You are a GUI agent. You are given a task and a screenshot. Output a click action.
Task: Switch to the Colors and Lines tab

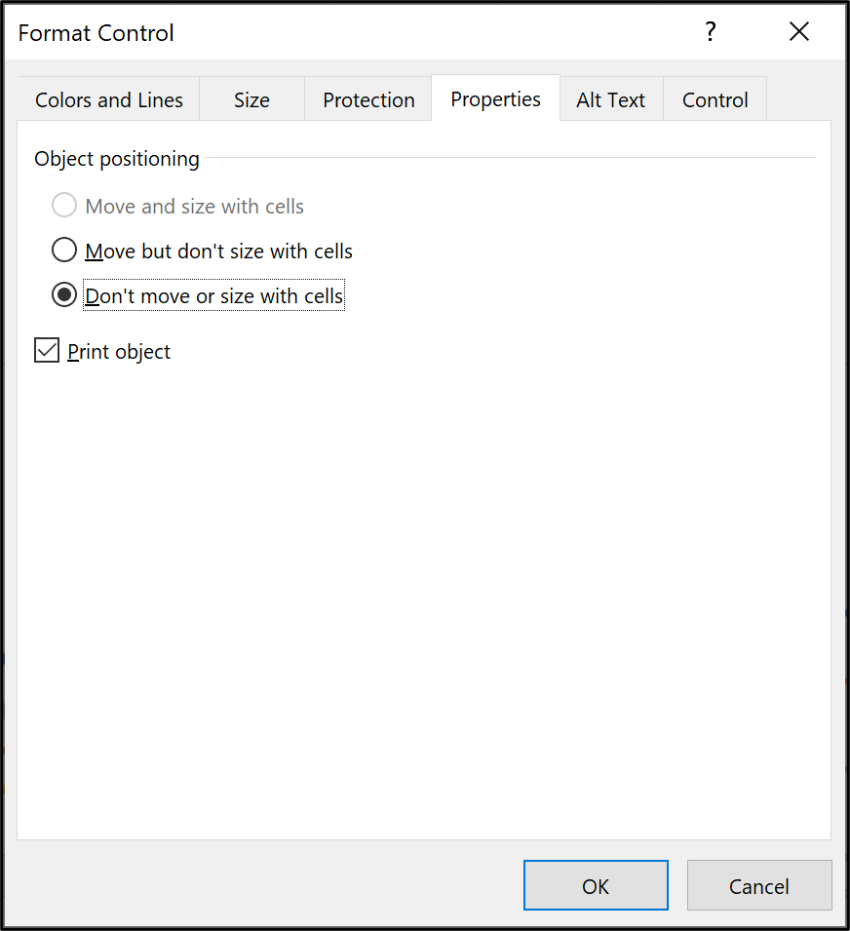108,98
